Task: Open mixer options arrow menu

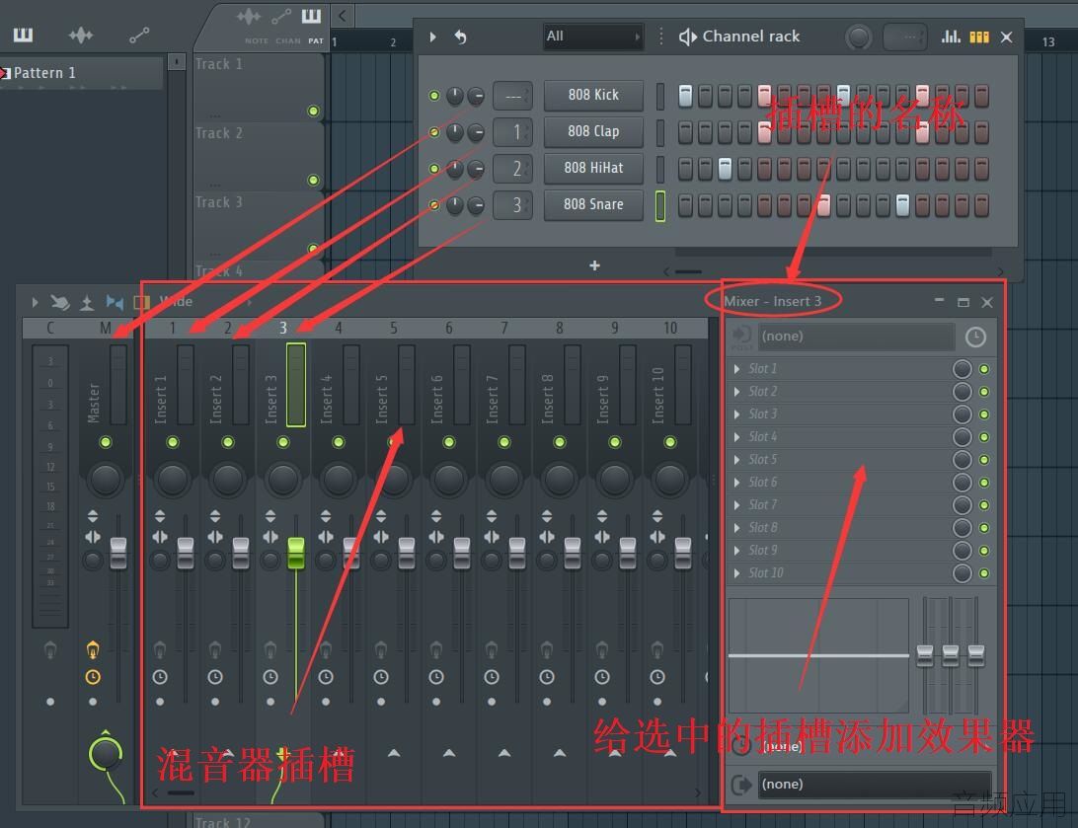Action: coord(36,302)
